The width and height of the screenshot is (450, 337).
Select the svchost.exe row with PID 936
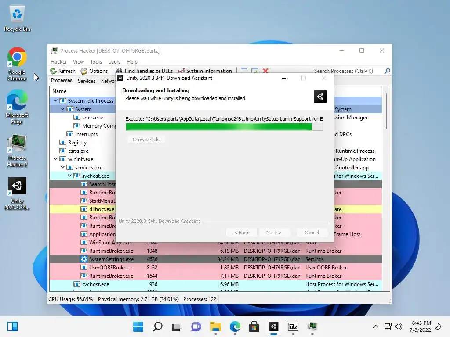[x=215, y=284]
